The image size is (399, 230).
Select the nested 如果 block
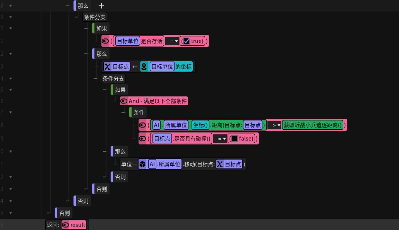120,90
